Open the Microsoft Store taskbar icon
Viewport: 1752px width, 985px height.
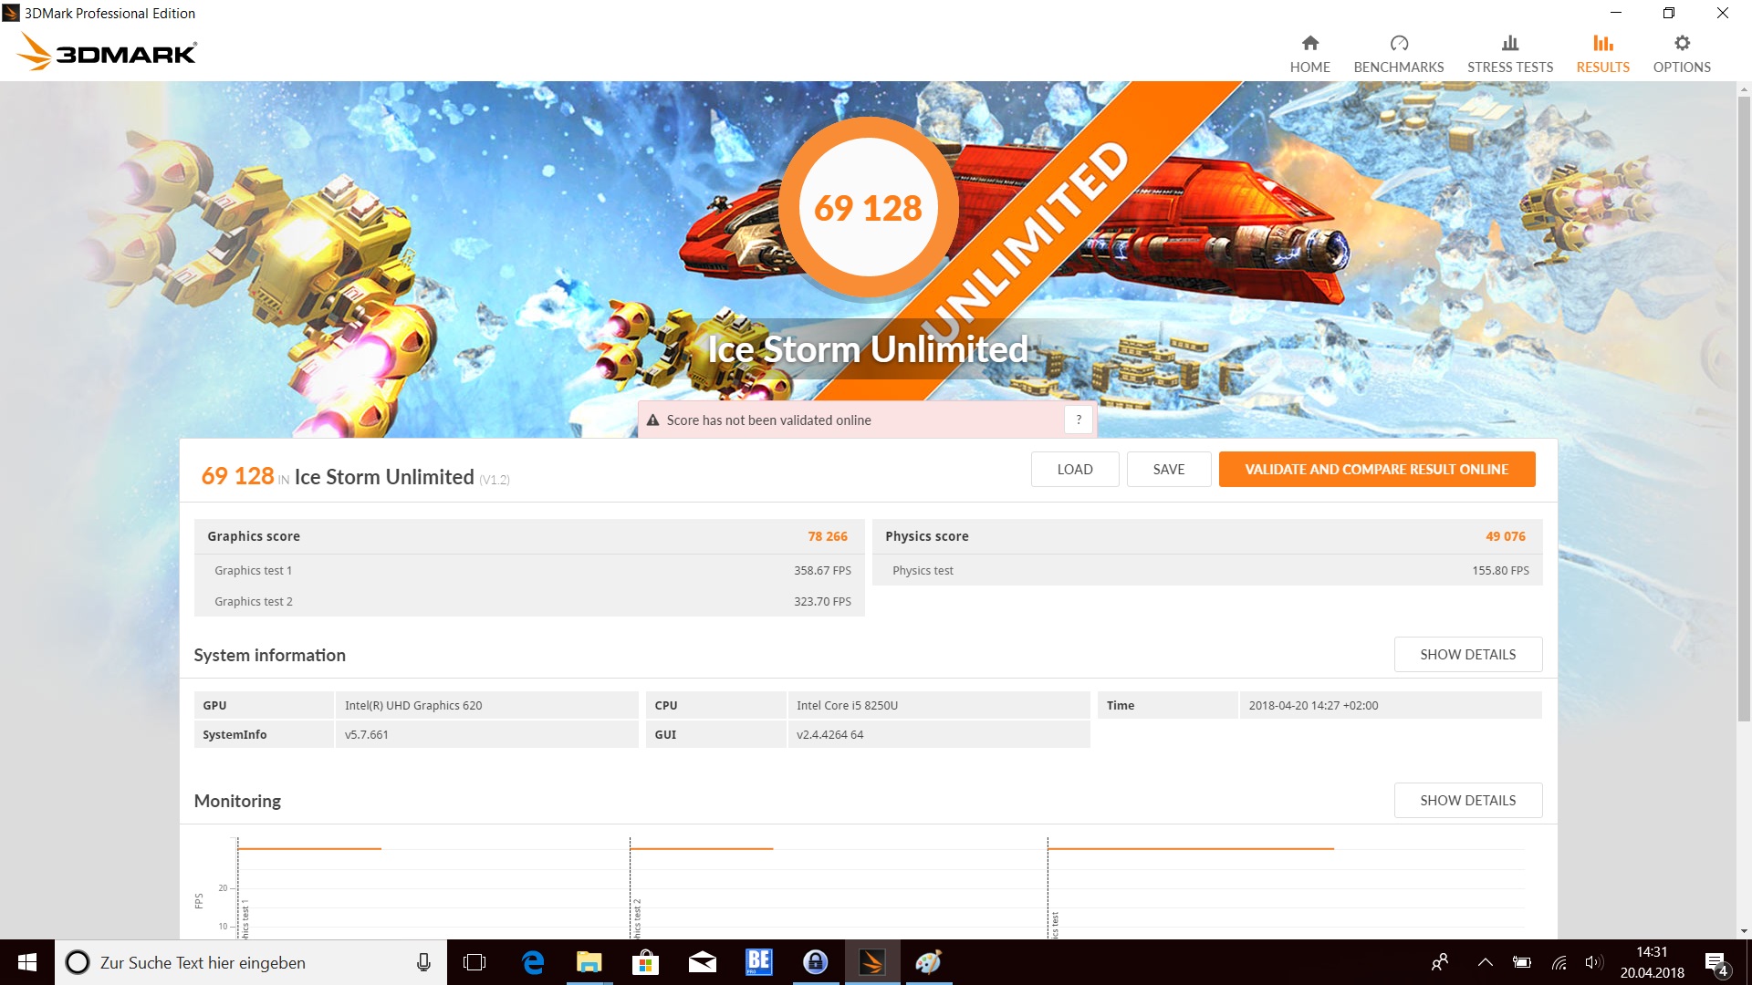645,962
